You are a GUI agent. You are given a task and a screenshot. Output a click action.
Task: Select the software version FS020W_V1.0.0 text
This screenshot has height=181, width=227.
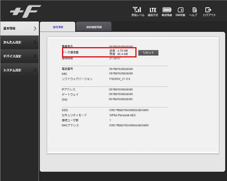coord(120,79)
